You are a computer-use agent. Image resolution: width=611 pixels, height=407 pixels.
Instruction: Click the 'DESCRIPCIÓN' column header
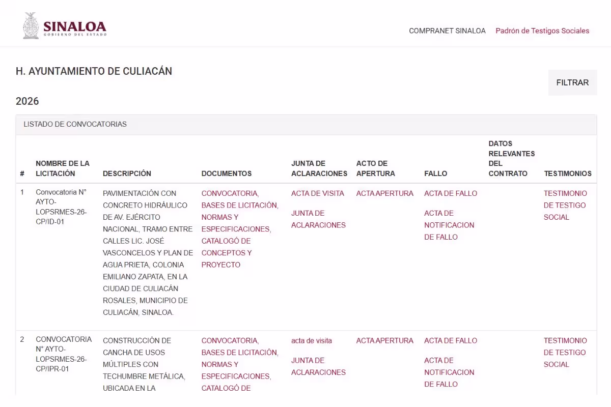pyautogui.click(x=127, y=173)
